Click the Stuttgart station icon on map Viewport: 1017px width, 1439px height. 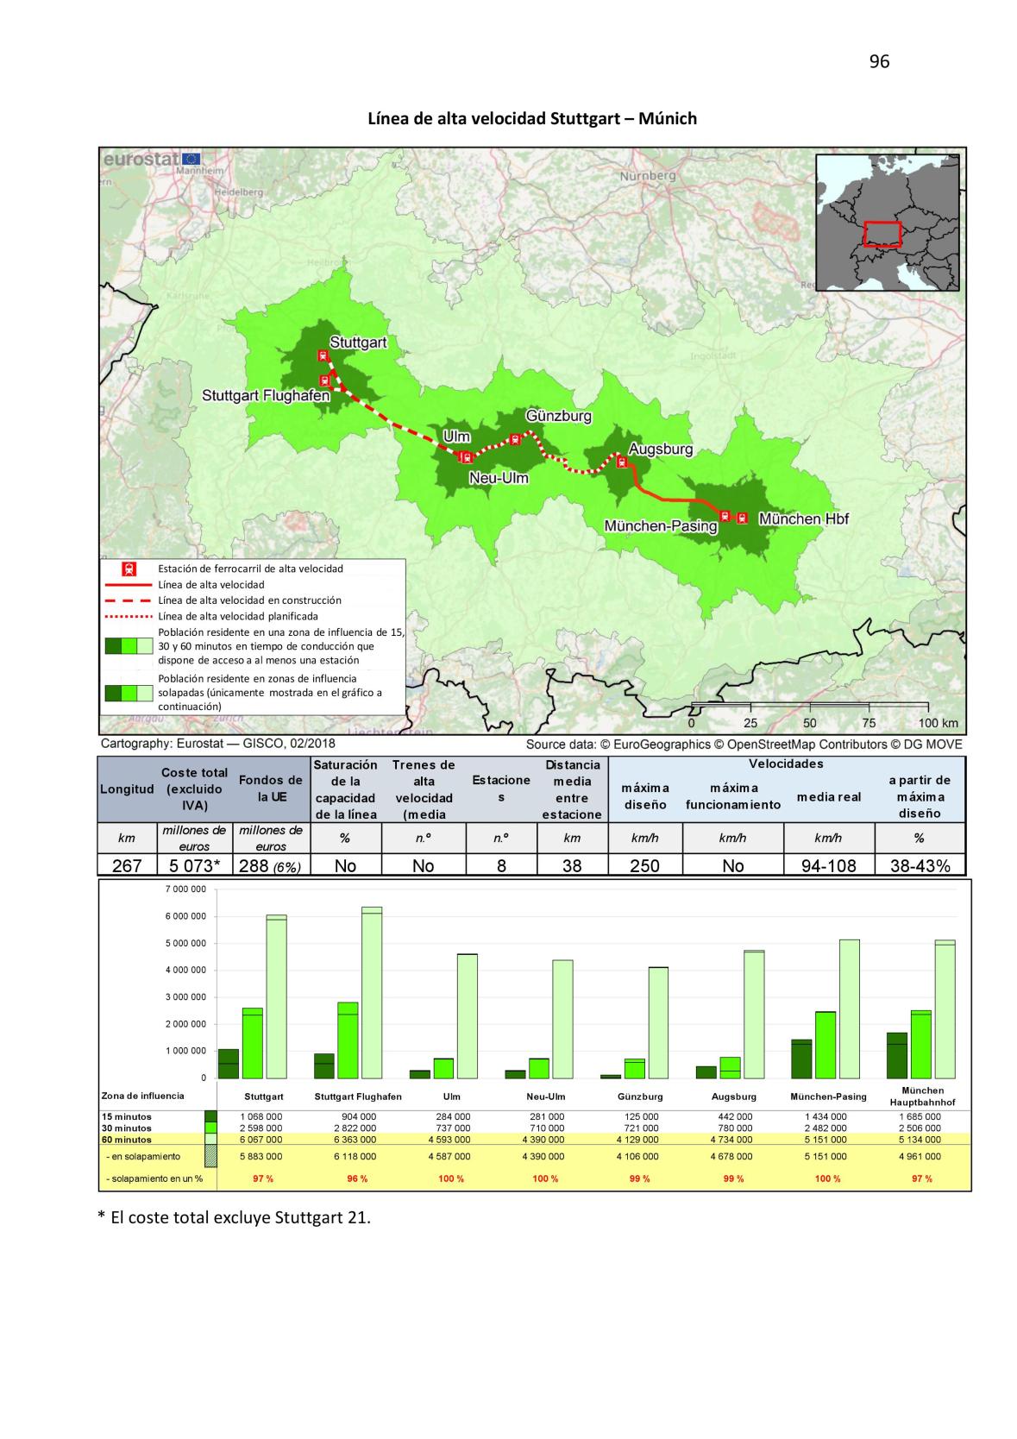pos(323,355)
